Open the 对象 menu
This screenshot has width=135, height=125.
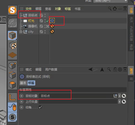(x=58, y=9)
